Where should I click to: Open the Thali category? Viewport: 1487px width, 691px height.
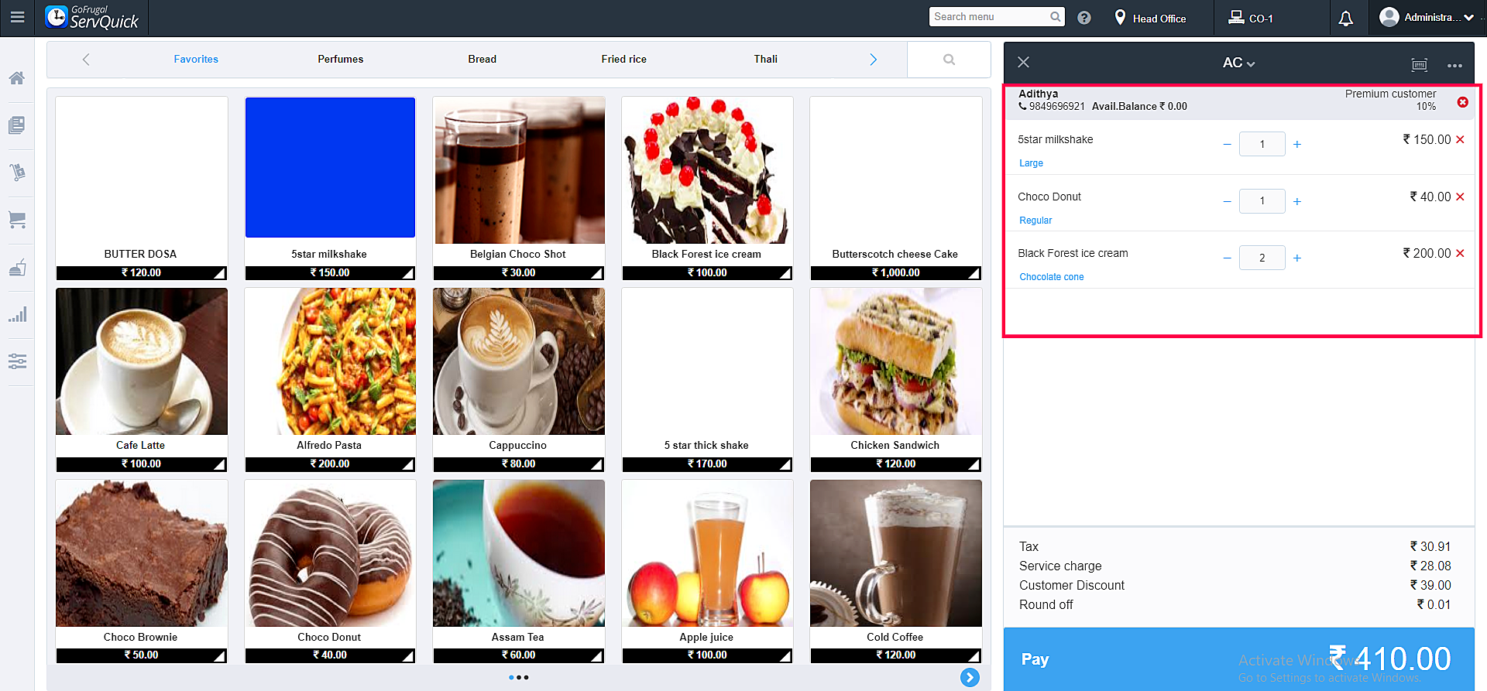coord(766,60)
